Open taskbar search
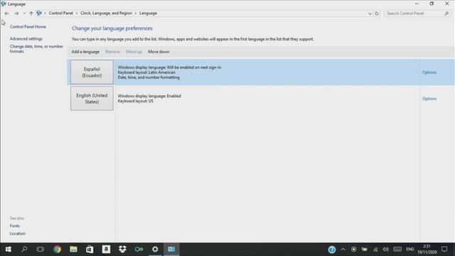 [x=24, y=250]
